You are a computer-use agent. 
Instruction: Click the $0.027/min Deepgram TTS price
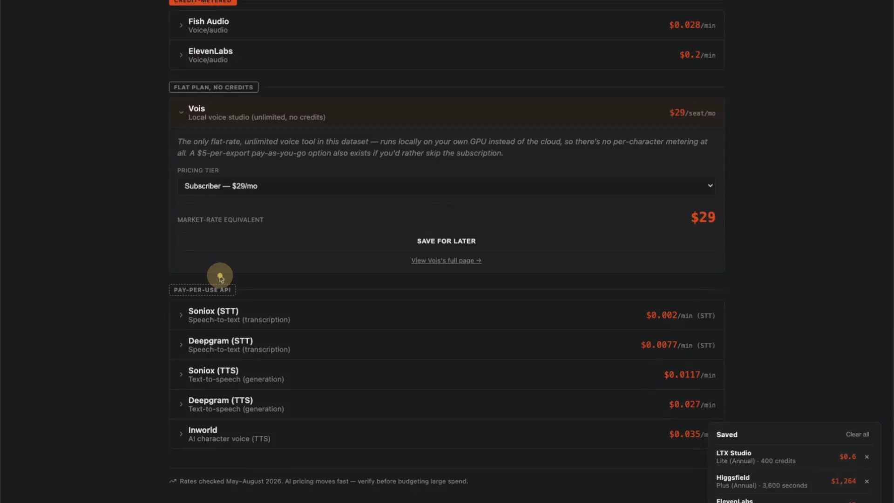tap(692, 405)
